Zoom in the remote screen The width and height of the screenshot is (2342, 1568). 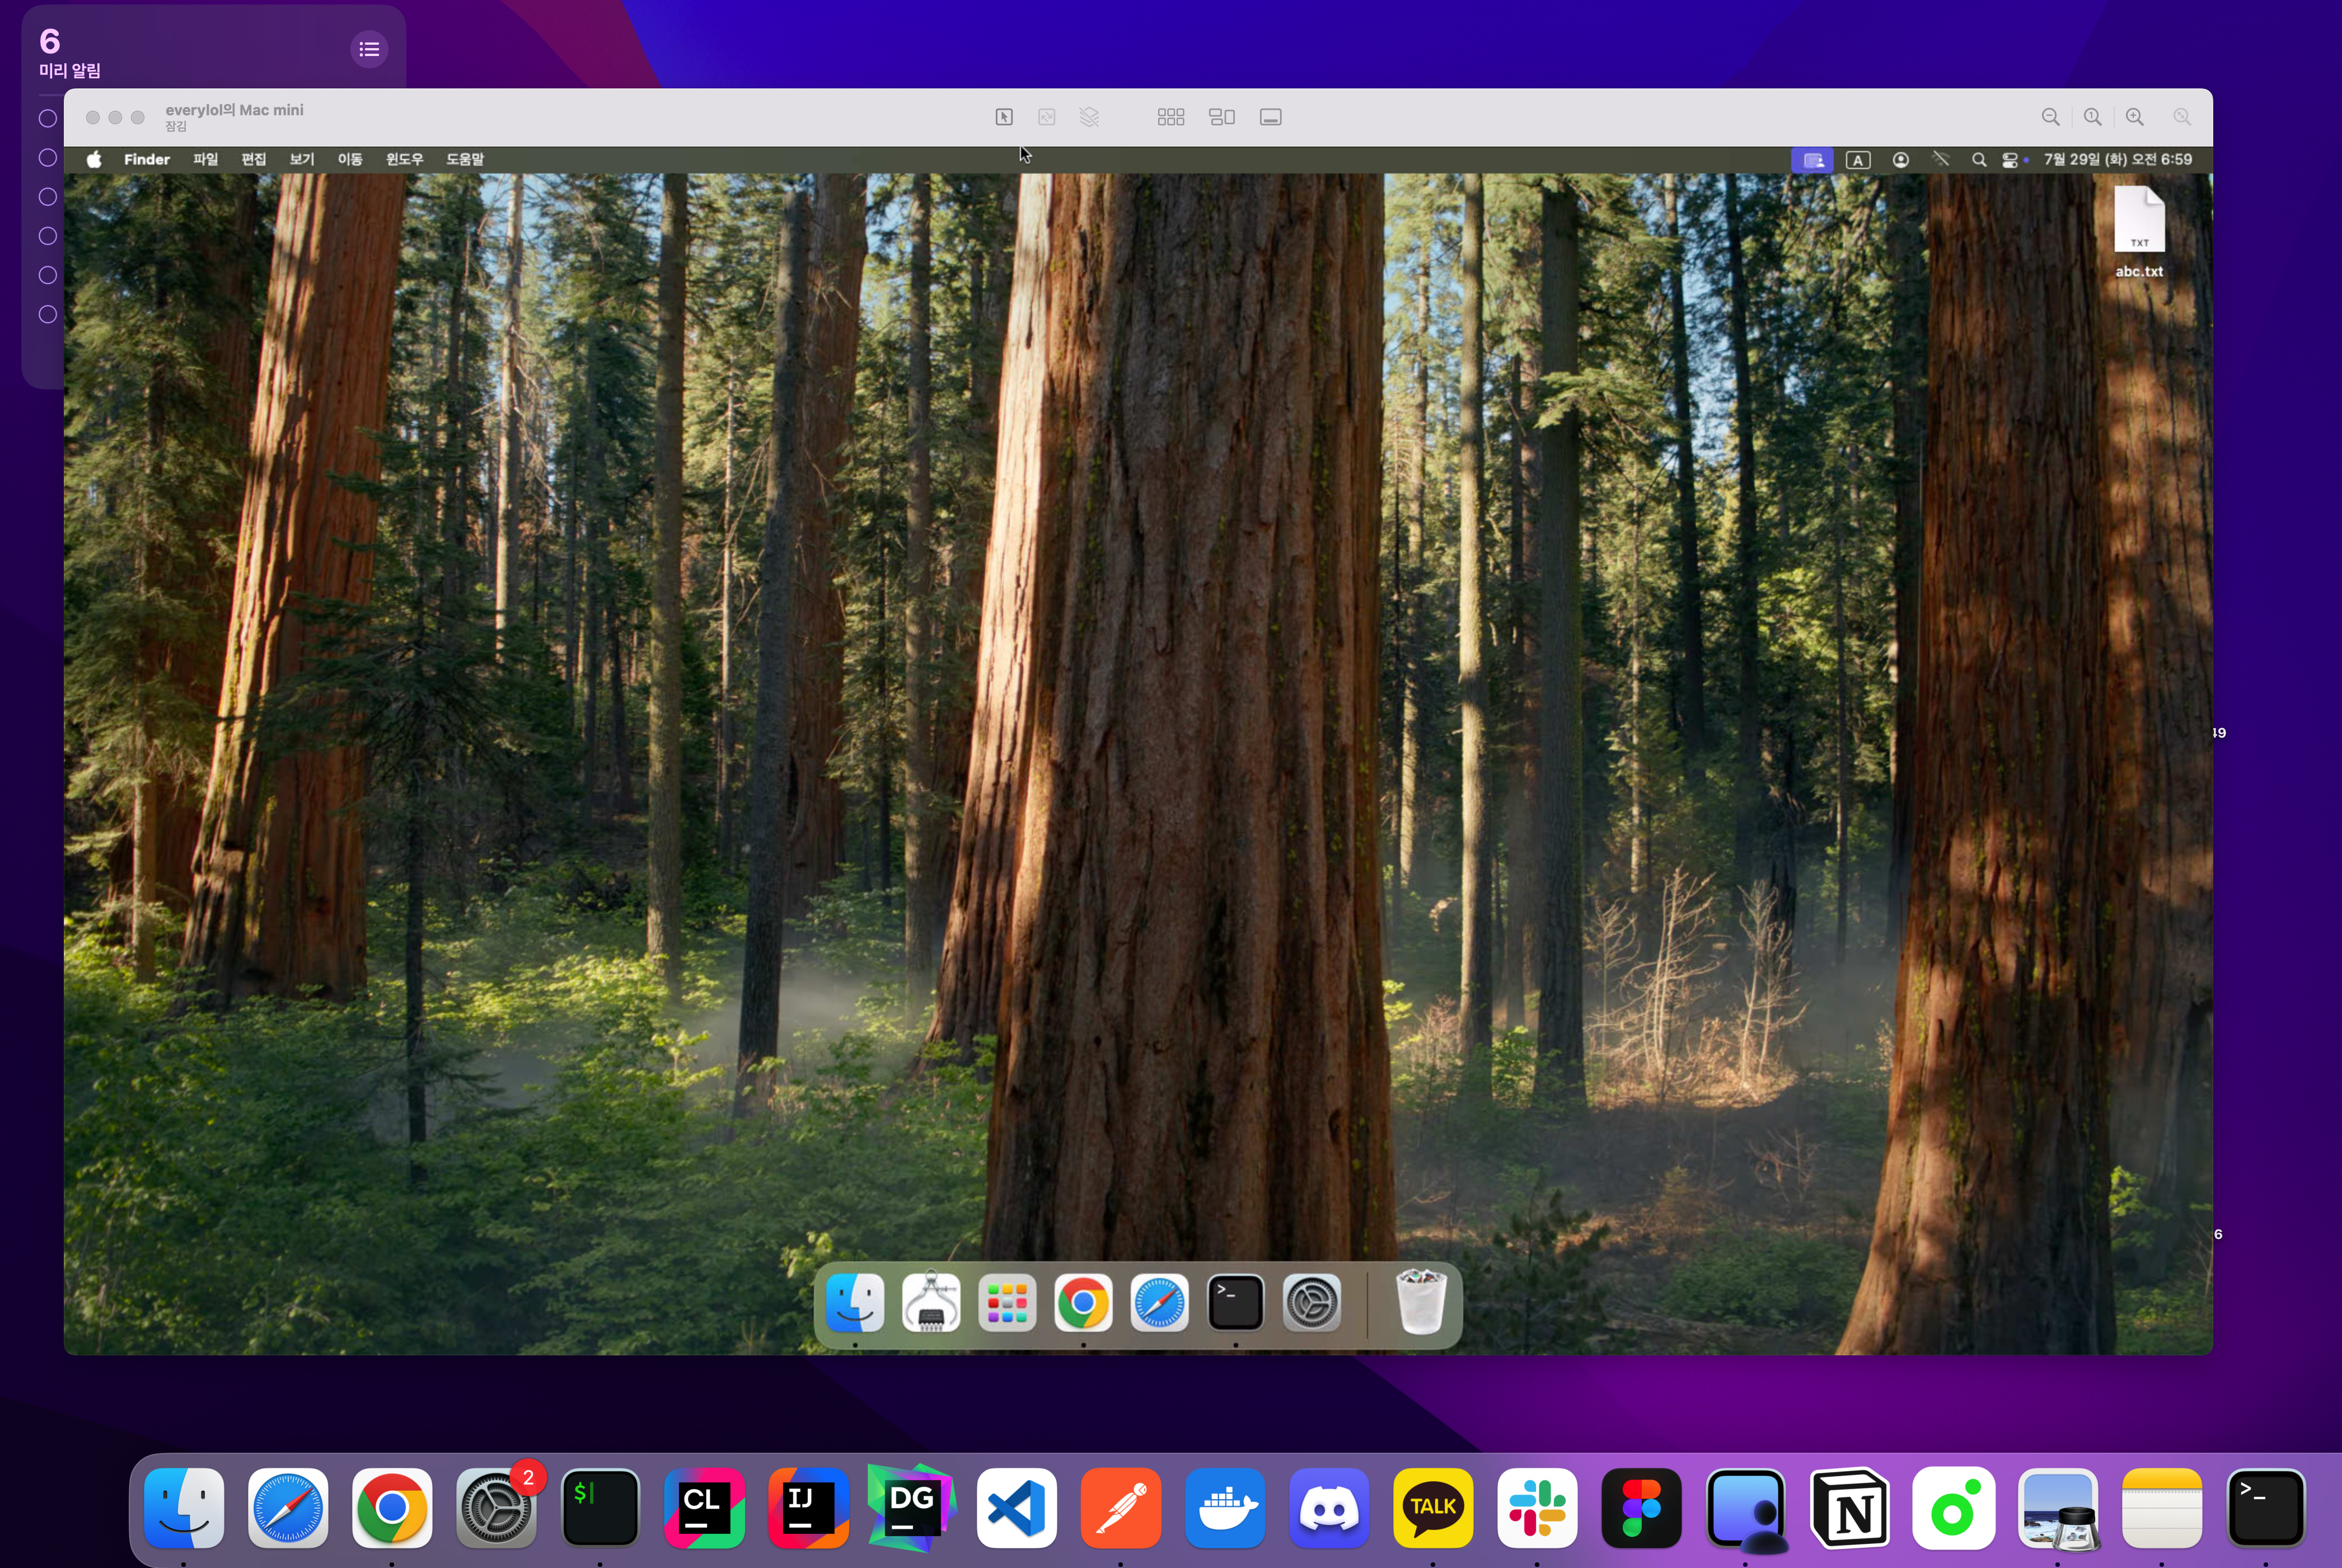[2135, 117]
